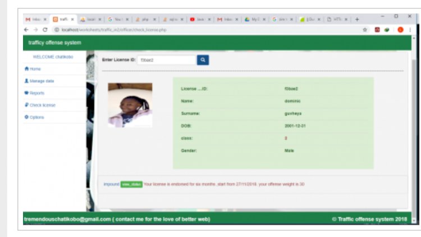Click the DOB value 2001-12-31

click(x=295, y=126)
